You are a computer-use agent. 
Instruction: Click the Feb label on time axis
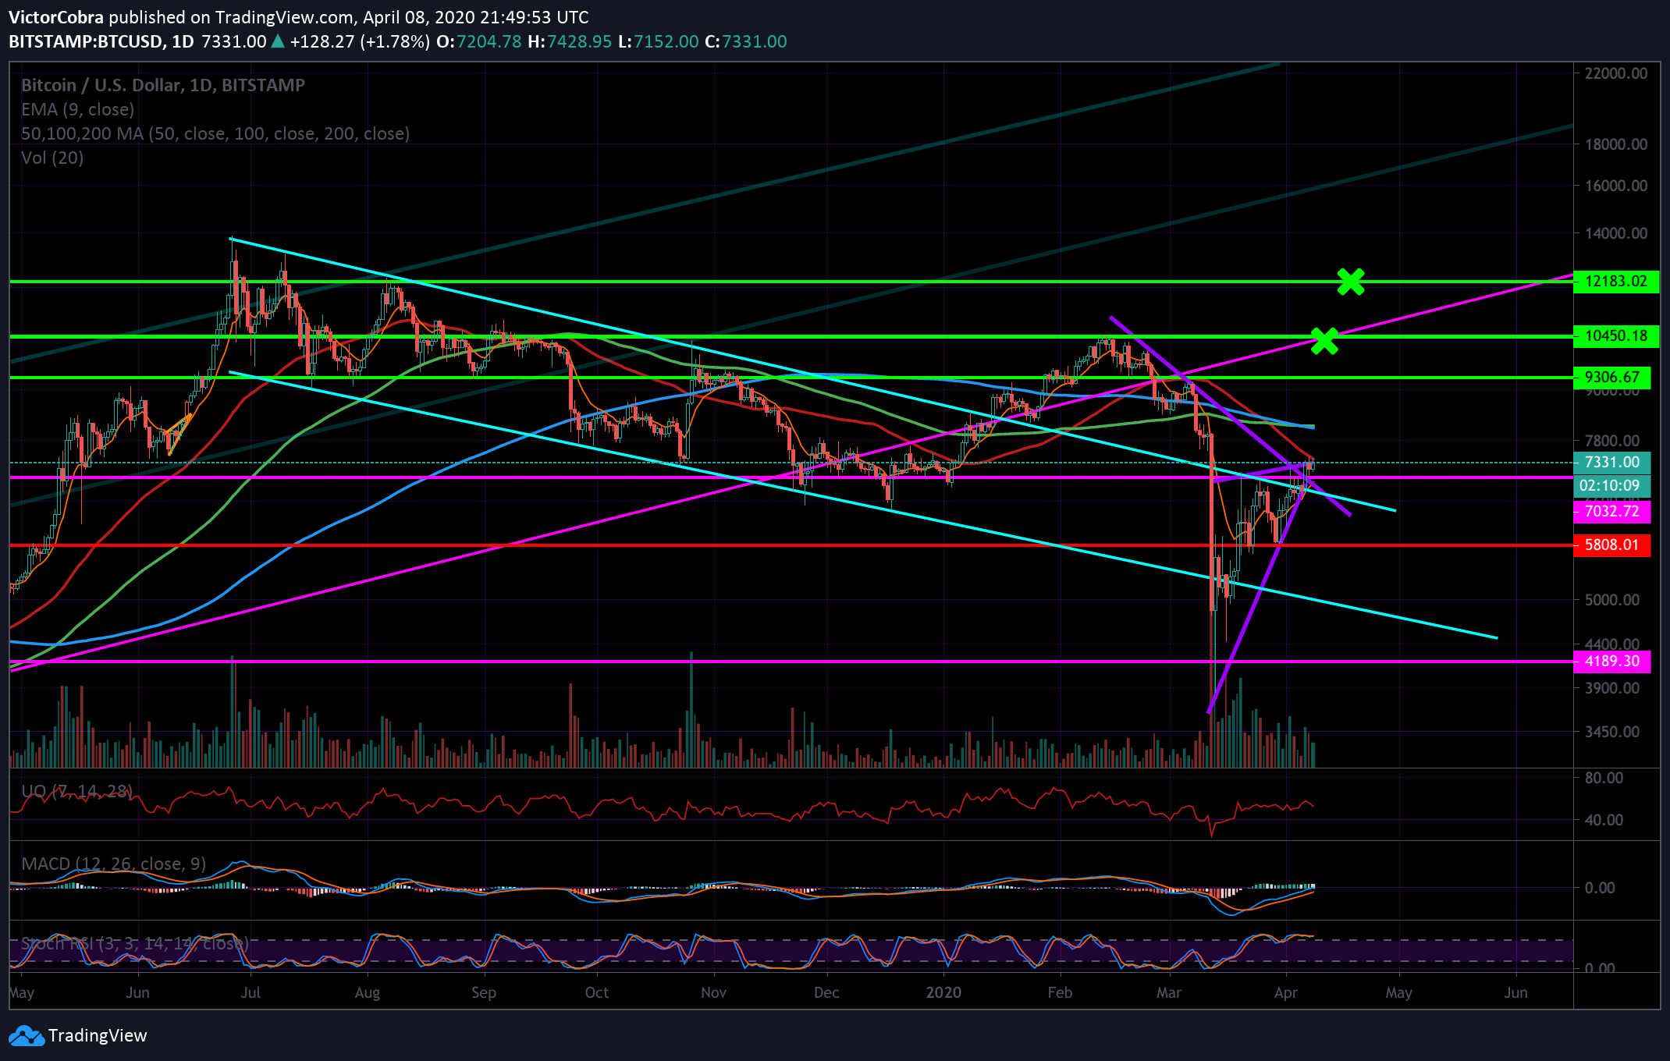point(1060,993)
